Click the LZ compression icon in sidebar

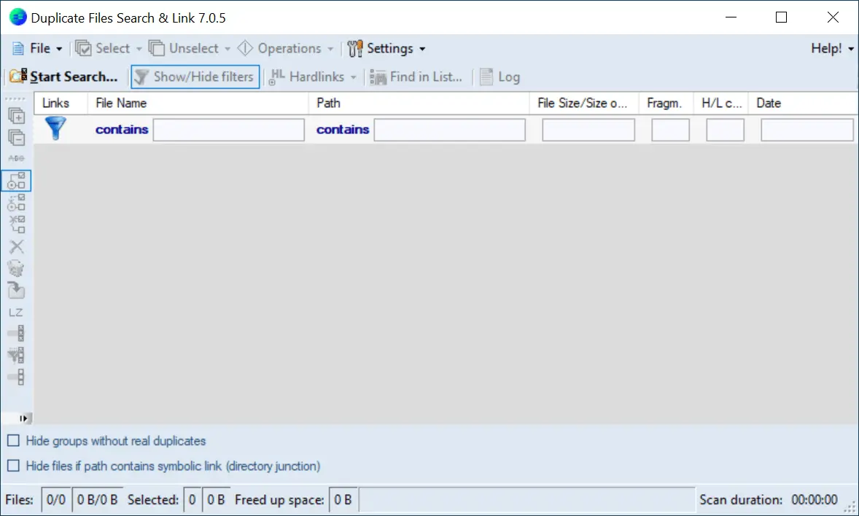point(16,312)
